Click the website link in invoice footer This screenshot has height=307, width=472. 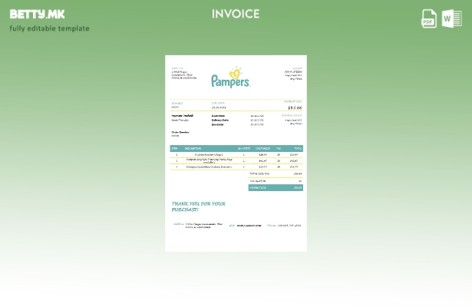coord(249,226)
